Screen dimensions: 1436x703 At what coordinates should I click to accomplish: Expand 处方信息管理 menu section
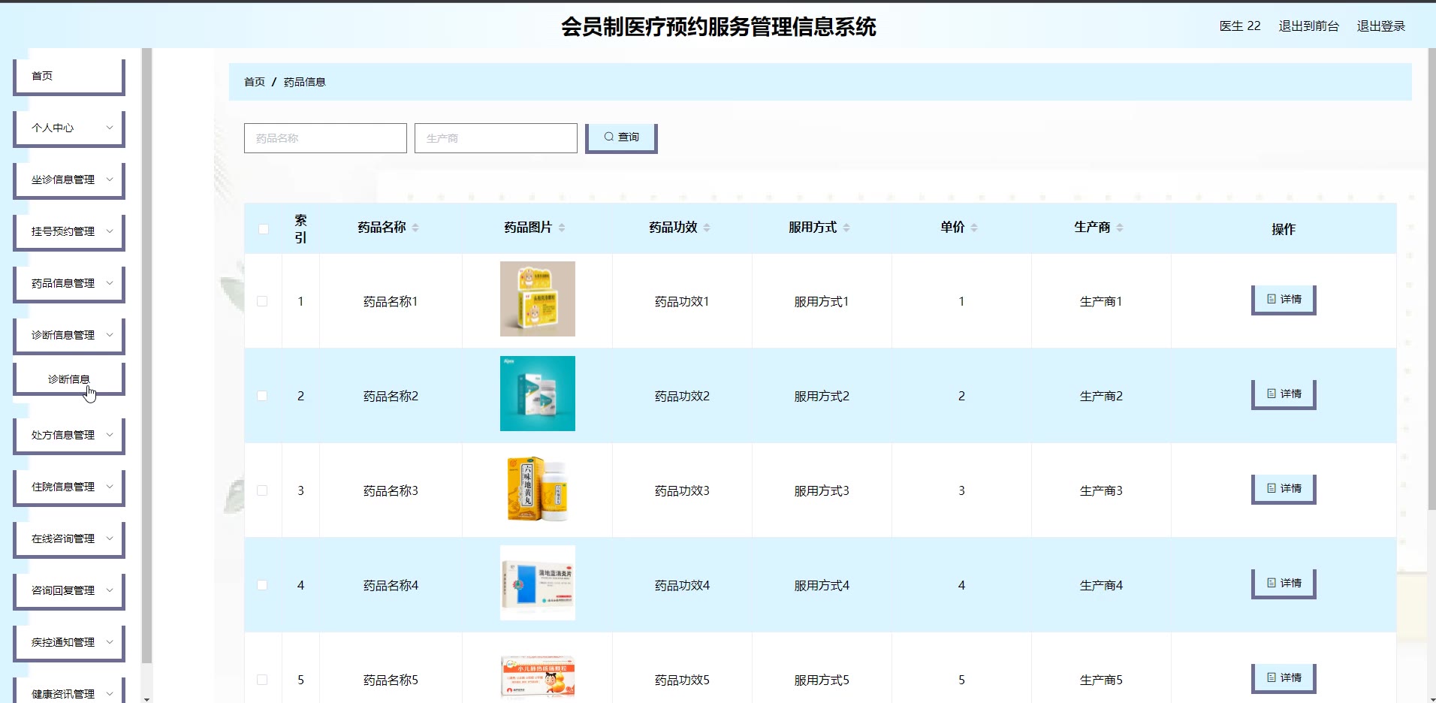point(69,435)
